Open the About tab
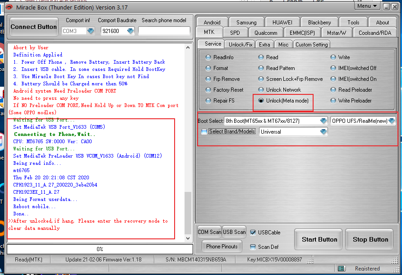The width and height of the screenshot is (402, 275). tap(383, 22)
